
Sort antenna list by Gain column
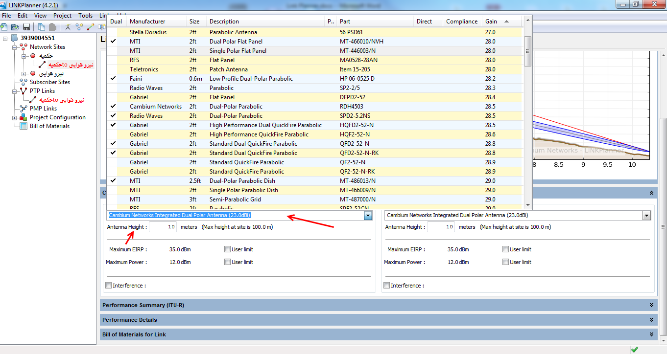(502, 22)
